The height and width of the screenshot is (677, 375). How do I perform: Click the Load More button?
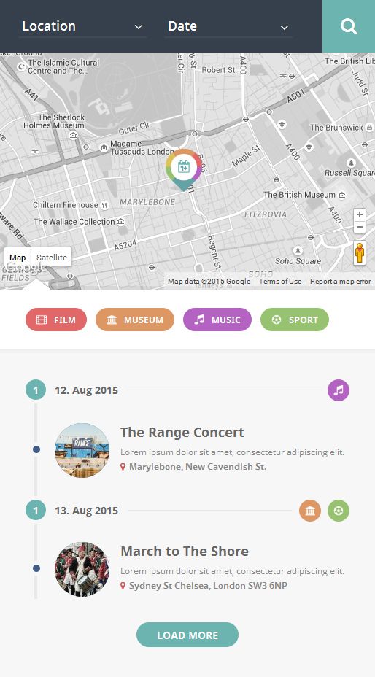[x=187, y=635]
